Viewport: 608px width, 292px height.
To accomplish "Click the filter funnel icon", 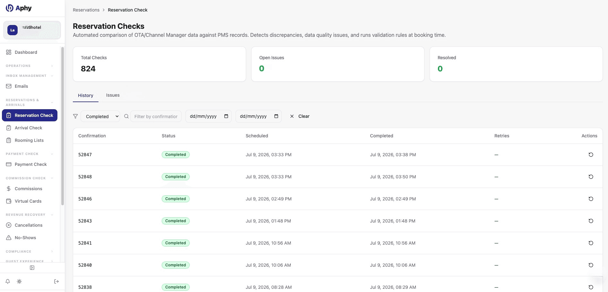I will tap(75, 116).
